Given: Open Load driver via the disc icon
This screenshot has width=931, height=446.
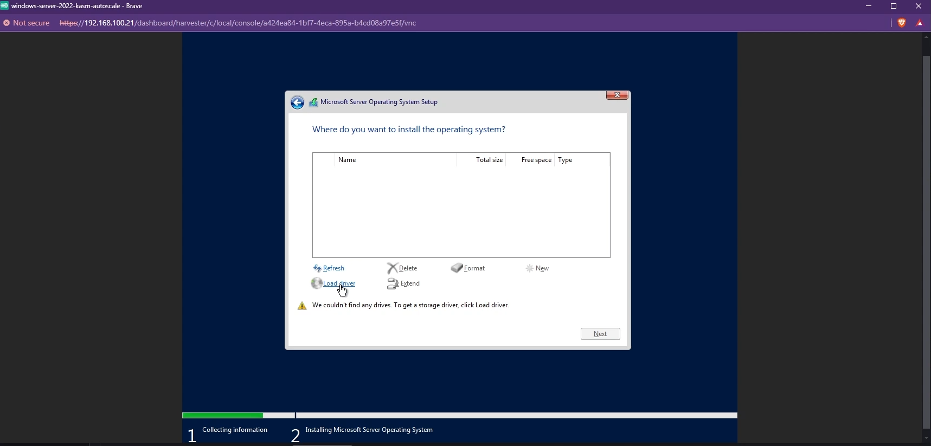Looking at the screenshot, I should [x=317, y=283].
